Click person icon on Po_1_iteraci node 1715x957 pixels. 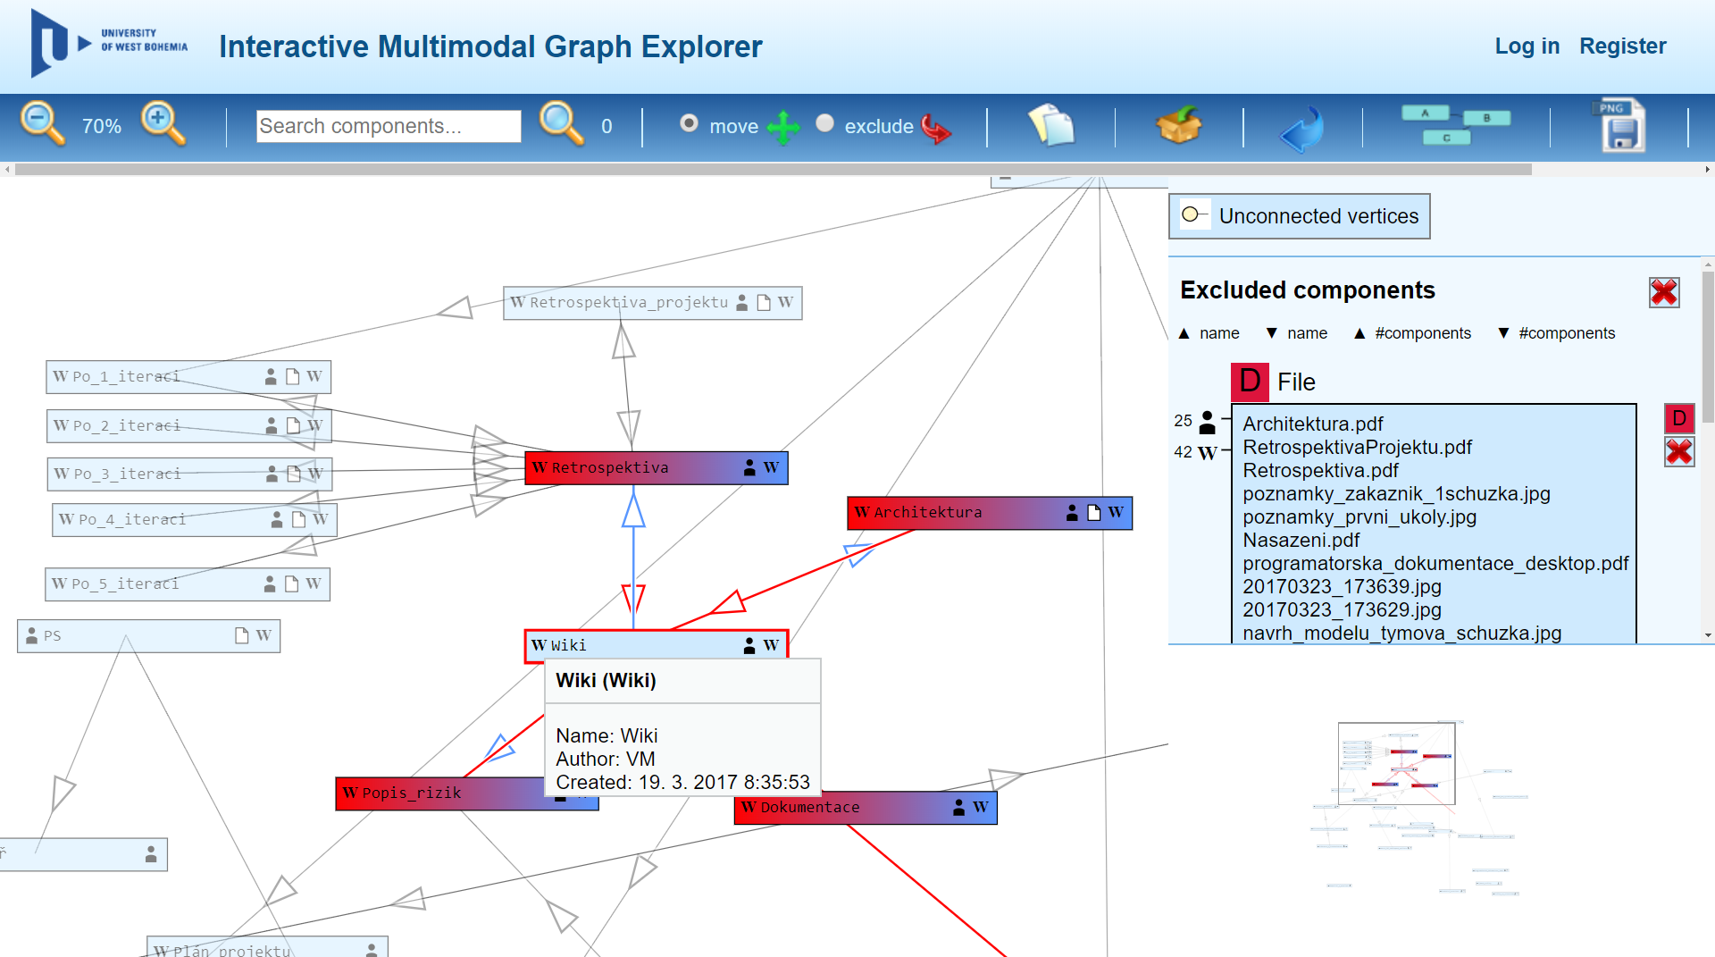[x=271, y=377]
